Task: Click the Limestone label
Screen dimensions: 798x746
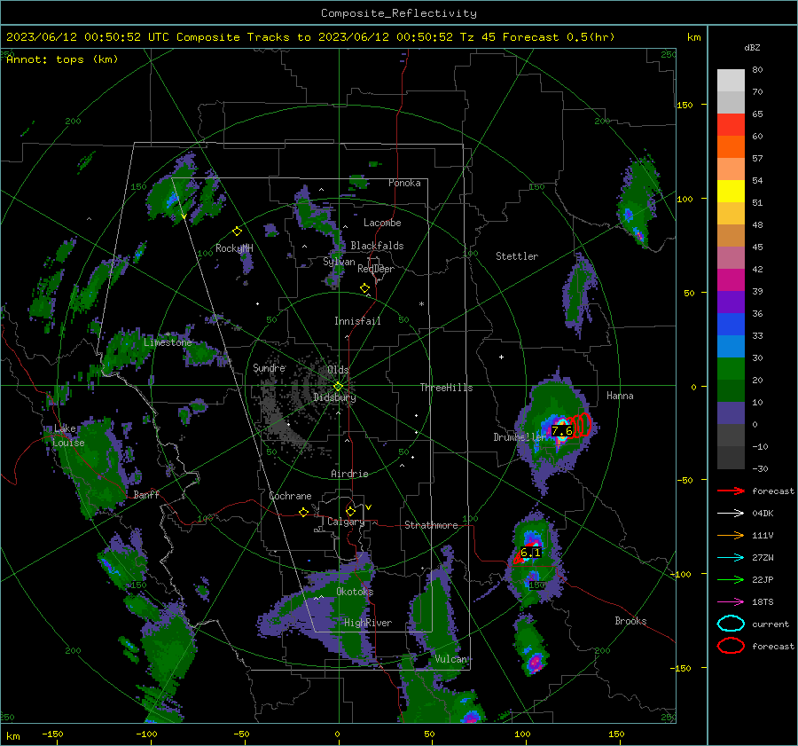Action: 168,342
